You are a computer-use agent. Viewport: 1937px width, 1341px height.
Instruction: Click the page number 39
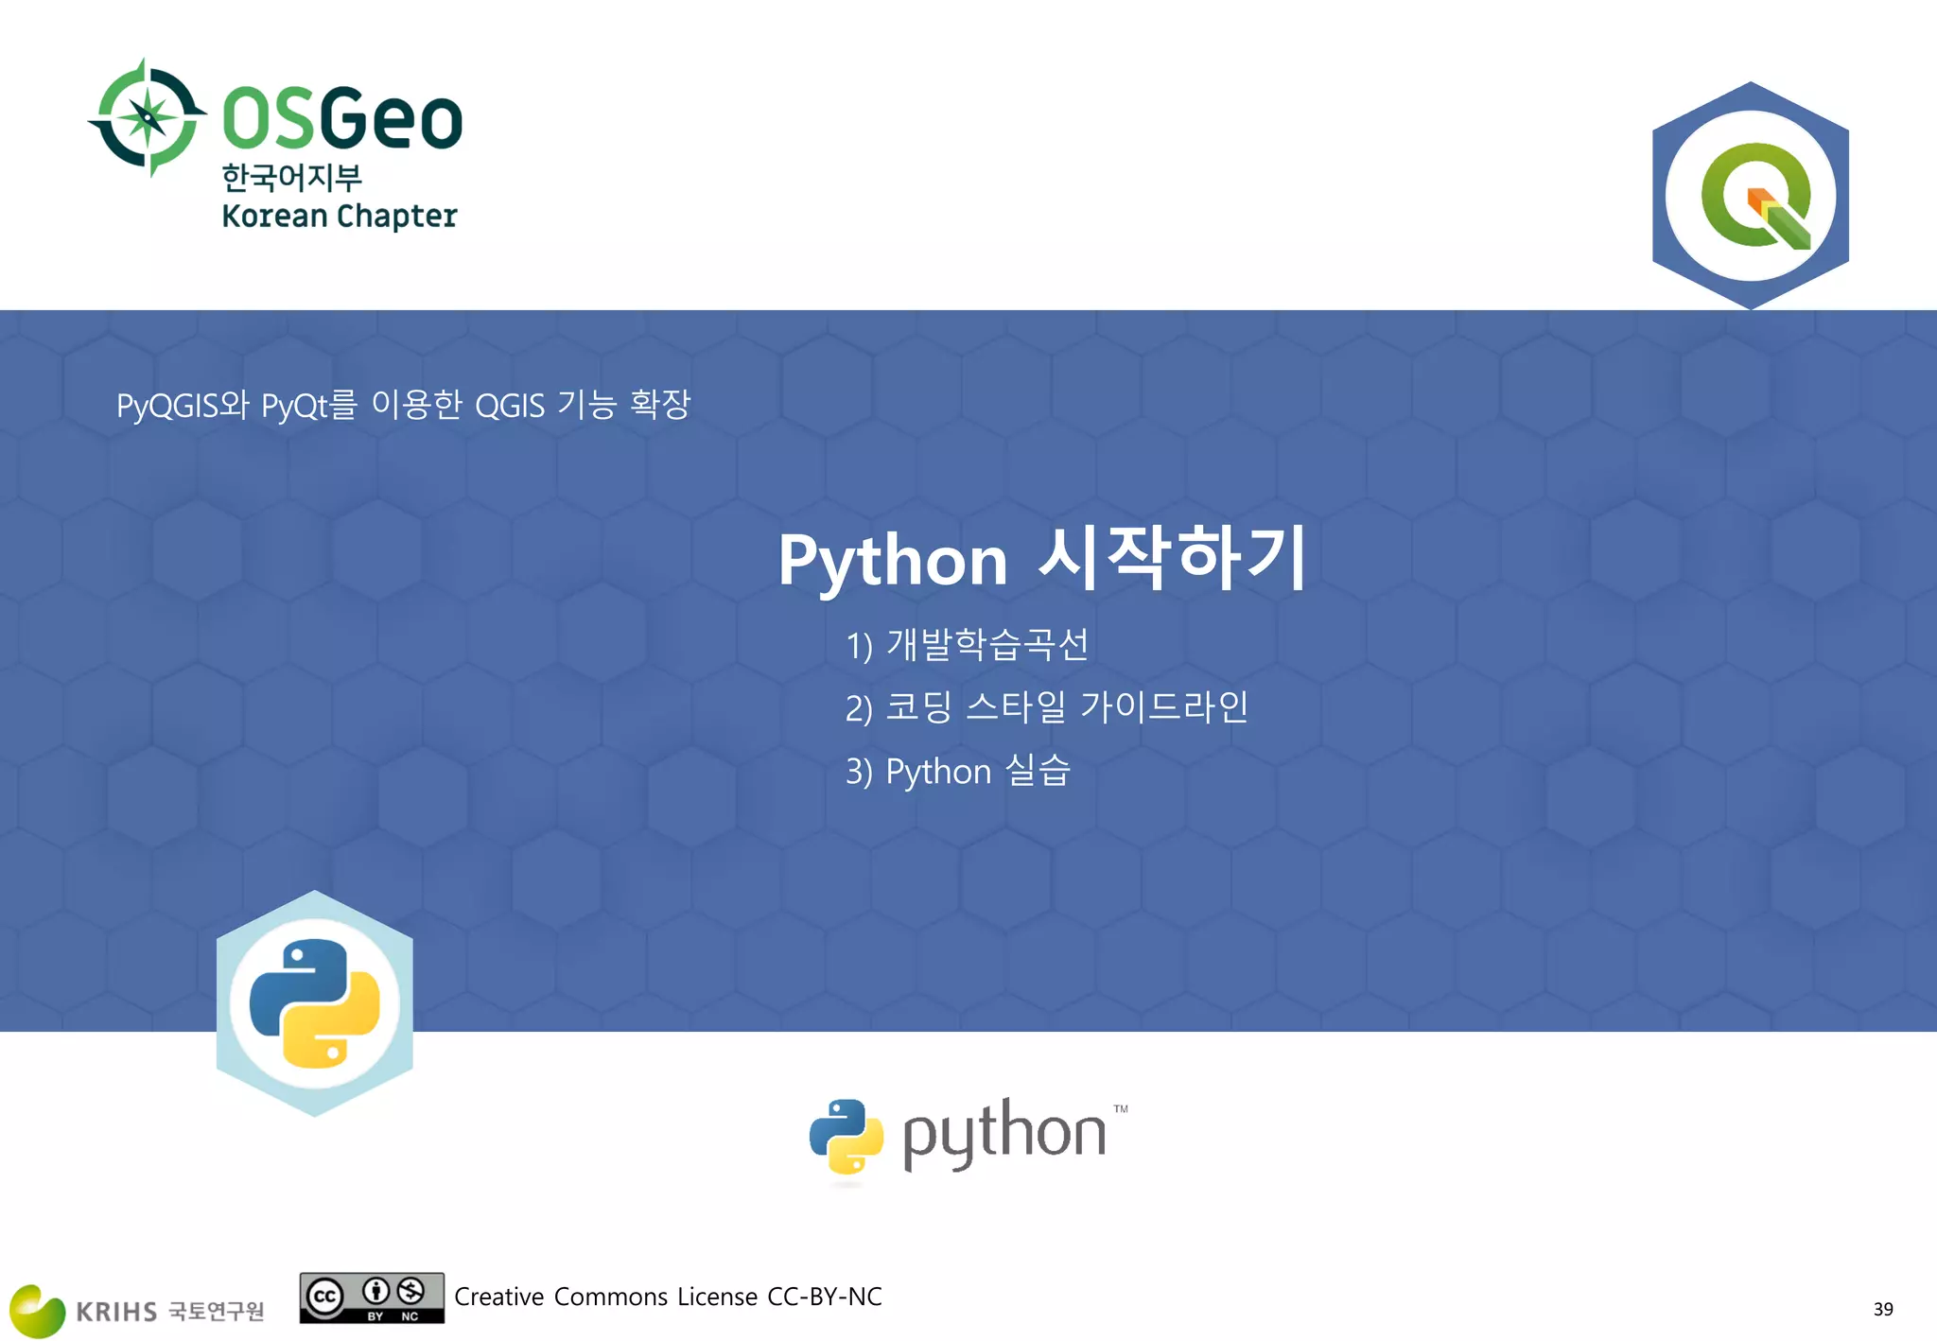pos(1882,1309)
